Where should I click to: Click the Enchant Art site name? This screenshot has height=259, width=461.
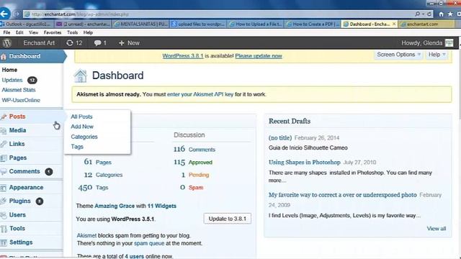click(x=39, y=43)
